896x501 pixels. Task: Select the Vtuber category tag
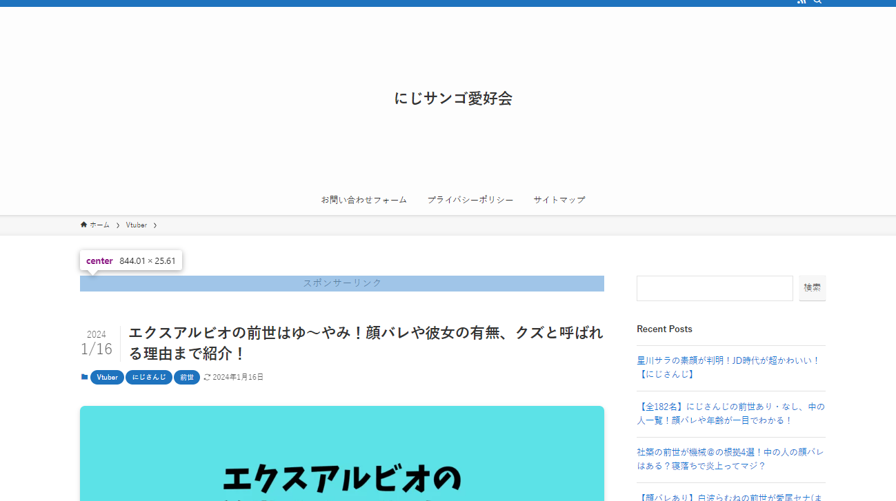[x=107, y=377]
